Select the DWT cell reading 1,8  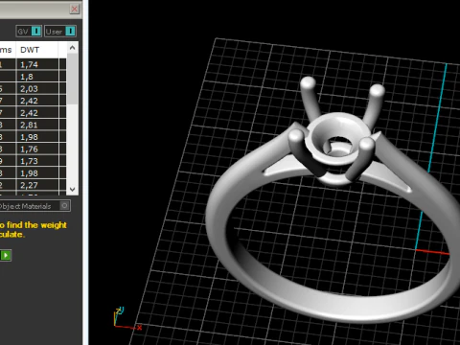(37, 77)
